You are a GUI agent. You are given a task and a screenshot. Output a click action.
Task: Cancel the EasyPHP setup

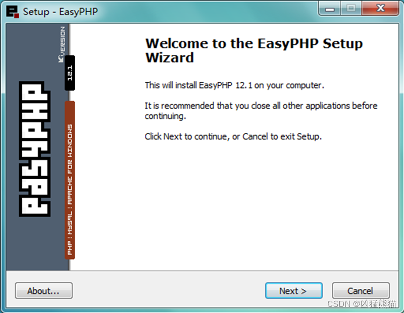point(361,291)
